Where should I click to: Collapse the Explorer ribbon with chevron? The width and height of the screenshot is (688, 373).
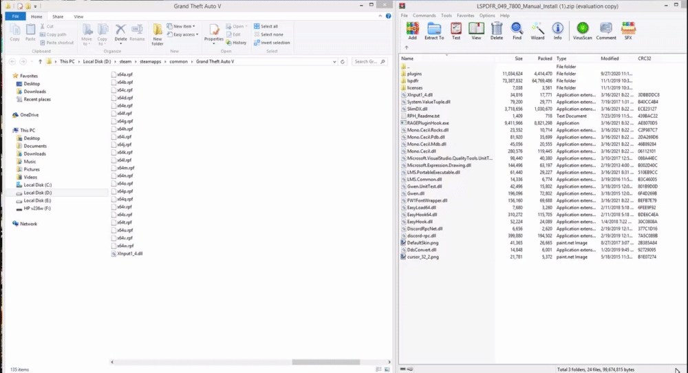click(x=380, y=16)
